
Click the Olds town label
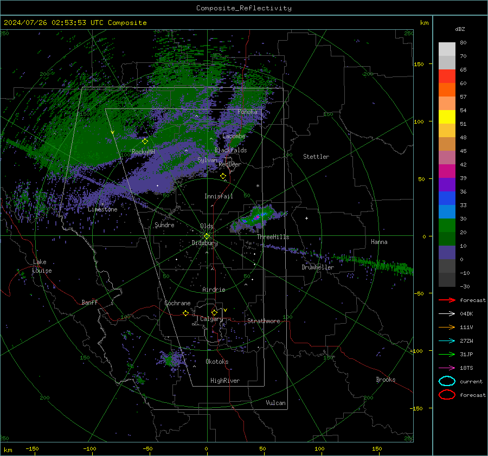pos(207,226)
